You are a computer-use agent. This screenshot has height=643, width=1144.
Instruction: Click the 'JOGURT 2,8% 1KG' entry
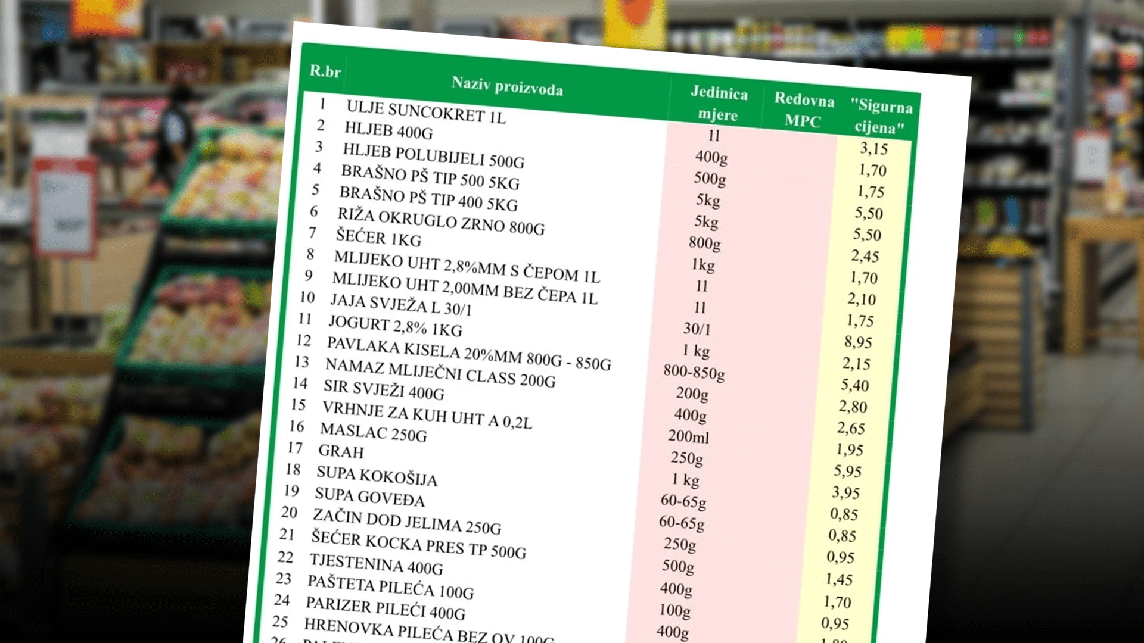(395, 326)
